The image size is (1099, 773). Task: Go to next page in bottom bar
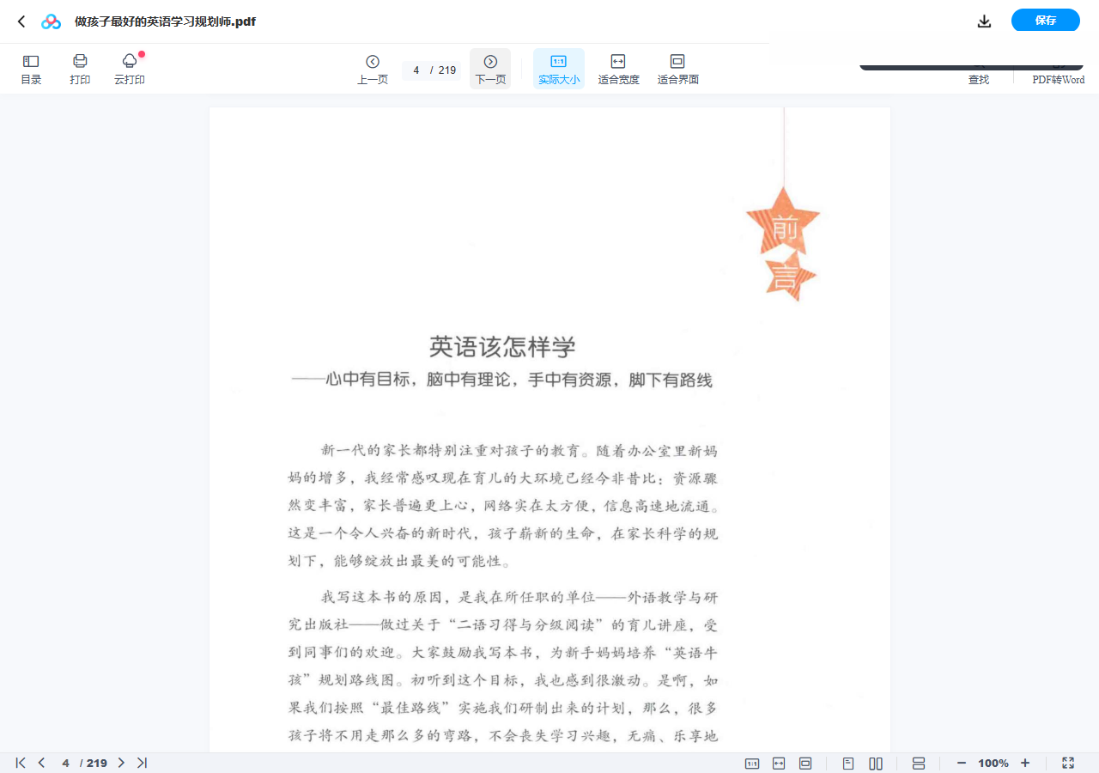click(121, 763)
